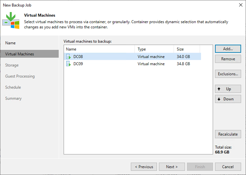Recalculate the total backup size

[228, 134]
